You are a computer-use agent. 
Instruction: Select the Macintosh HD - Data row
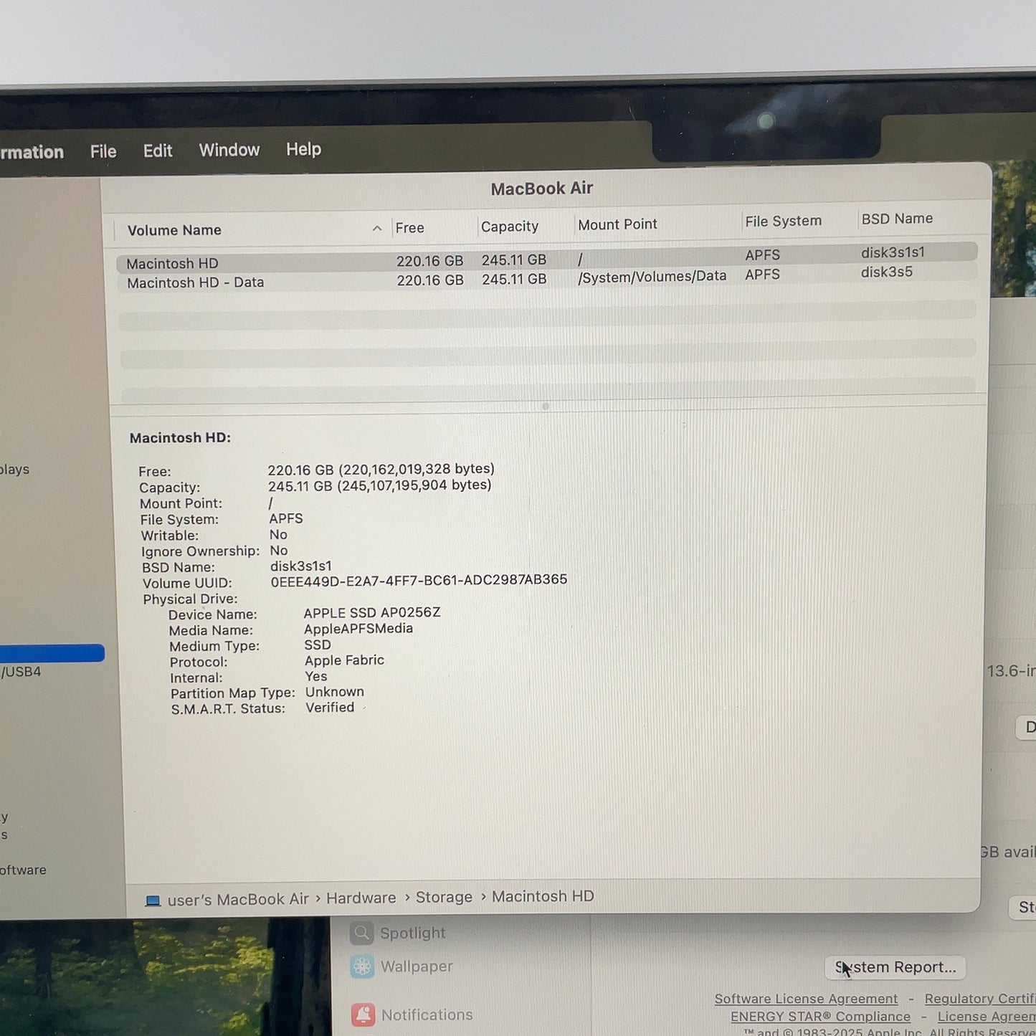tap(547, 278)
